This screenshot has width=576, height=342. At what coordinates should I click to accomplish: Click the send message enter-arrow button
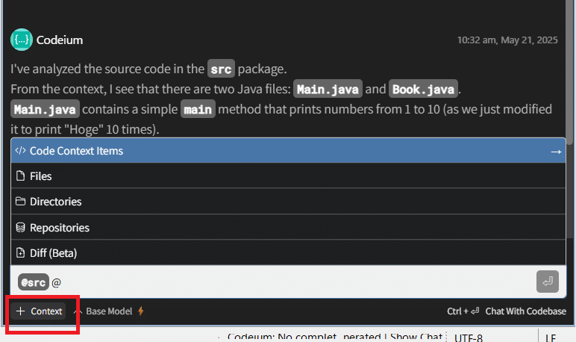pos(548,282)
